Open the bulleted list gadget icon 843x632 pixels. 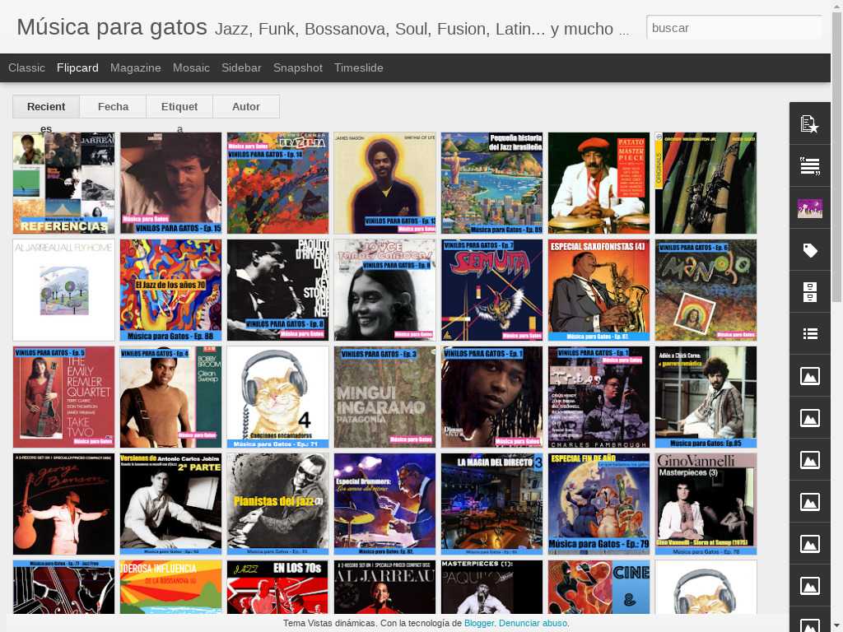(810, 334)
